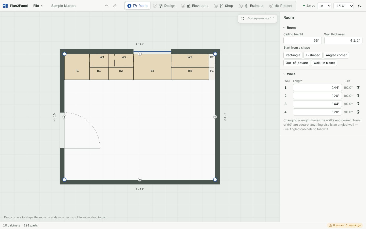This screenshot has width=366, height=229.
Task: Redo the last action
Action: [115, 6]
